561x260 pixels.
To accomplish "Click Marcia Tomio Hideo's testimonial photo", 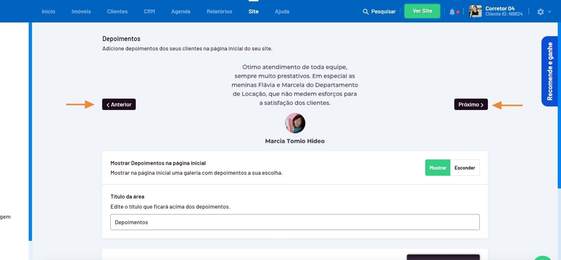I will tap(295, 123).
